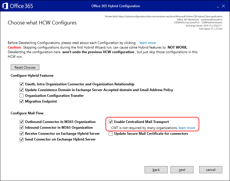Check Update Secure Mail Certificate for connectors

(111, 134)
